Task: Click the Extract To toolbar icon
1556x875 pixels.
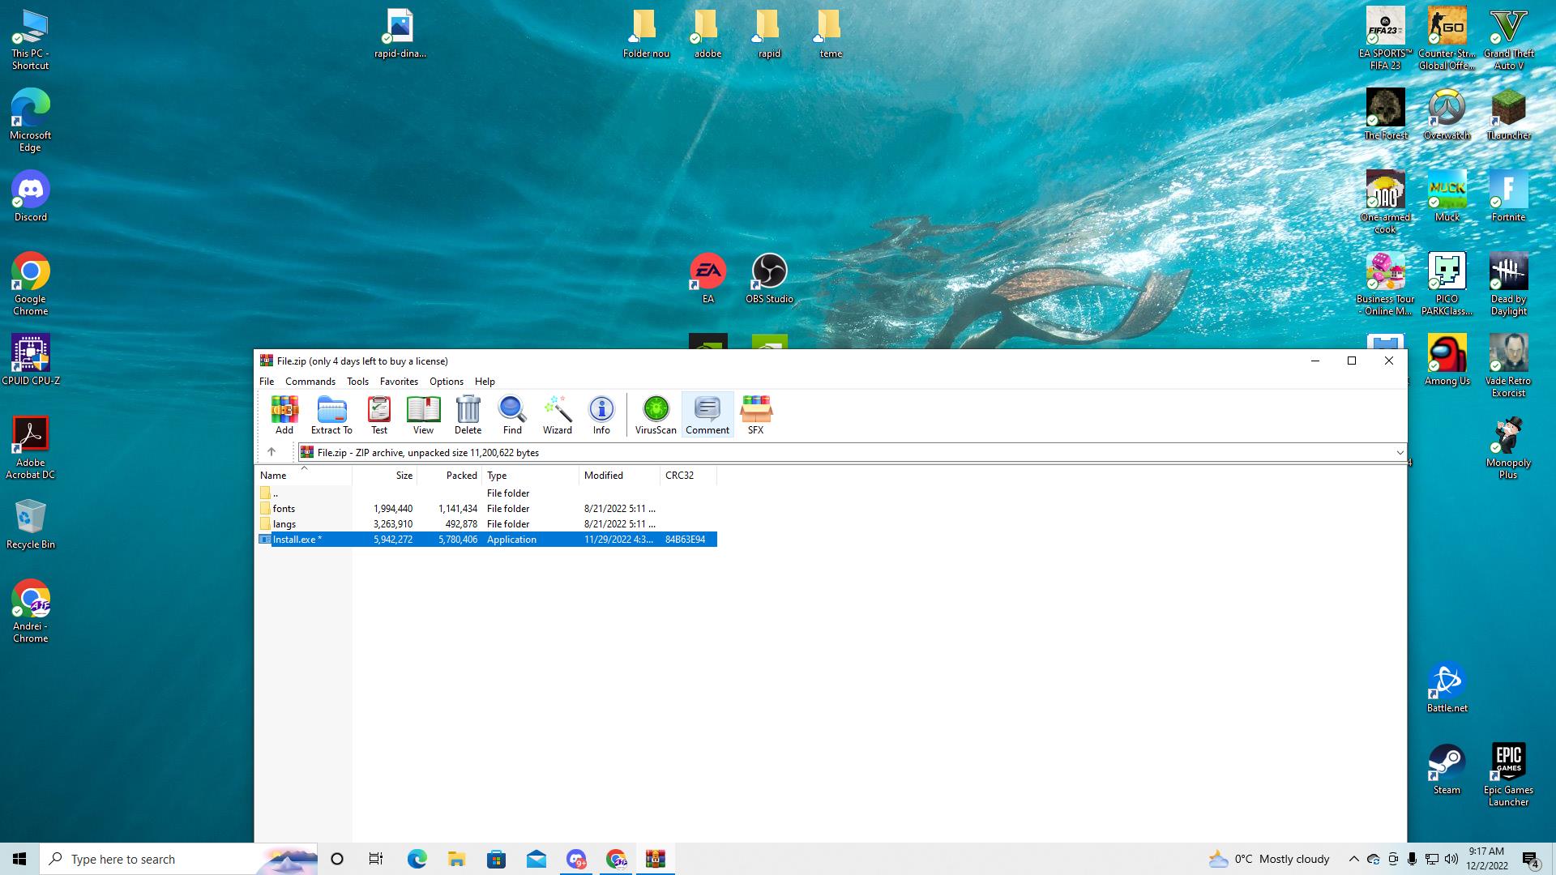Action: (331, 415)
